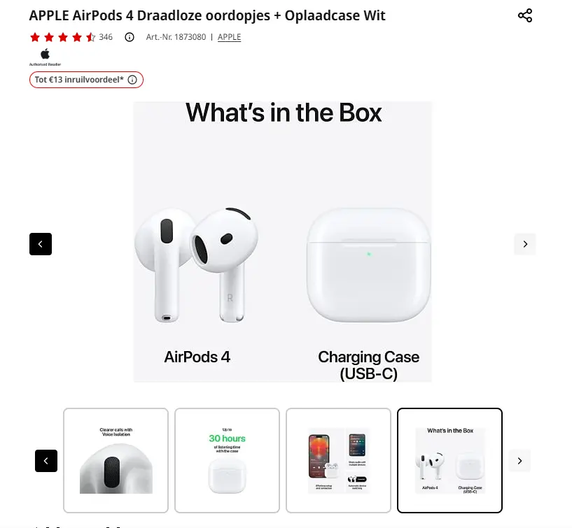The width and height of the screenshot is (572, 528).
Task: Open the rating info icon
Action: [x=130, y=37]
